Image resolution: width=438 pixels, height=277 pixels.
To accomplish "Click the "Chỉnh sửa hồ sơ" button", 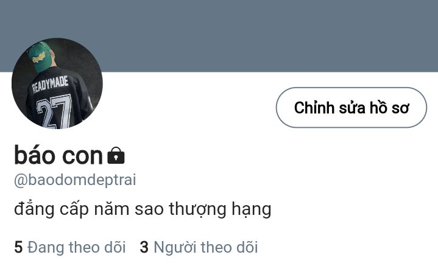I will point(351,108).
